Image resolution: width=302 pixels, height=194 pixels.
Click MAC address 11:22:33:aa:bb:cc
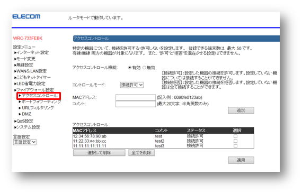tap(90, 141)
